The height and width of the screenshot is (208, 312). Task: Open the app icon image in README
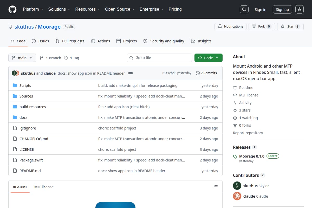(x=115, y=205)
